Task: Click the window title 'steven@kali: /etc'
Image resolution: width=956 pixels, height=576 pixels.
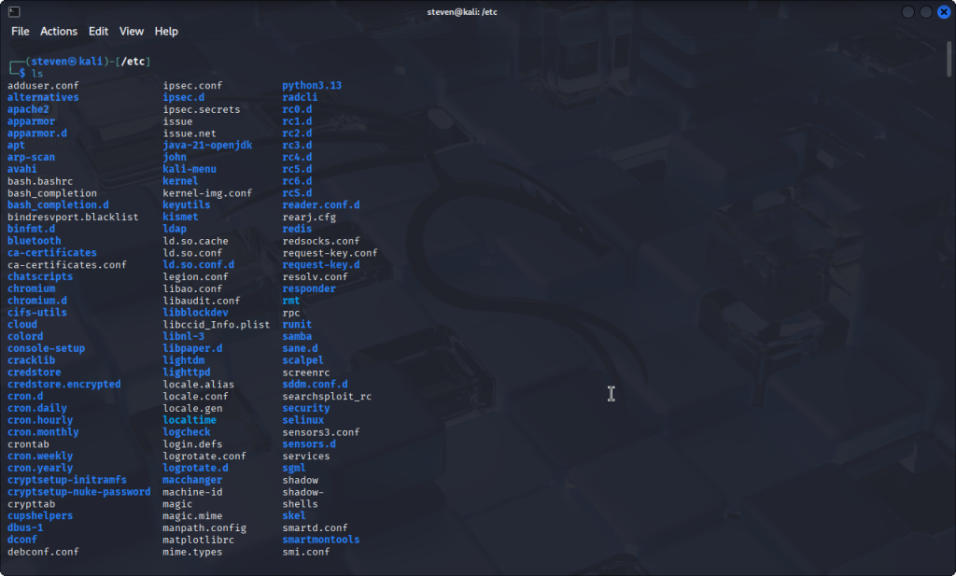Action: click(478, 11)
